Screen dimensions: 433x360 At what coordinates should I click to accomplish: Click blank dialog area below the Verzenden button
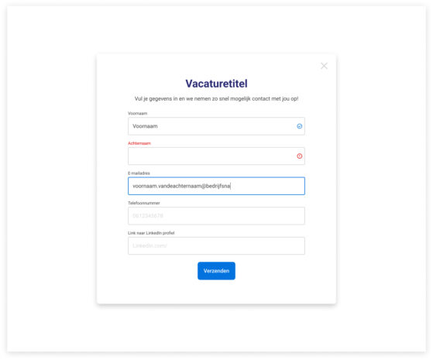[216, 292]
